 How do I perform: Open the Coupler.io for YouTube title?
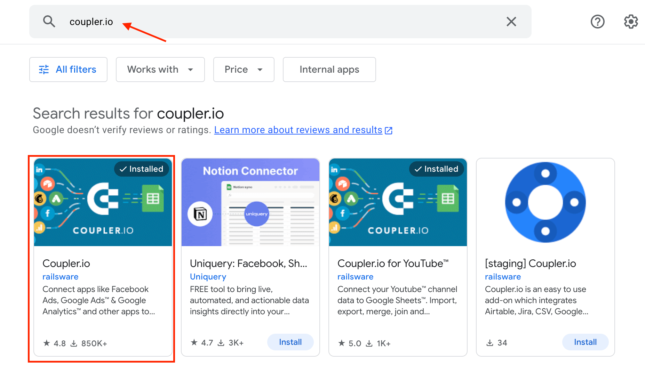[393, 263]
